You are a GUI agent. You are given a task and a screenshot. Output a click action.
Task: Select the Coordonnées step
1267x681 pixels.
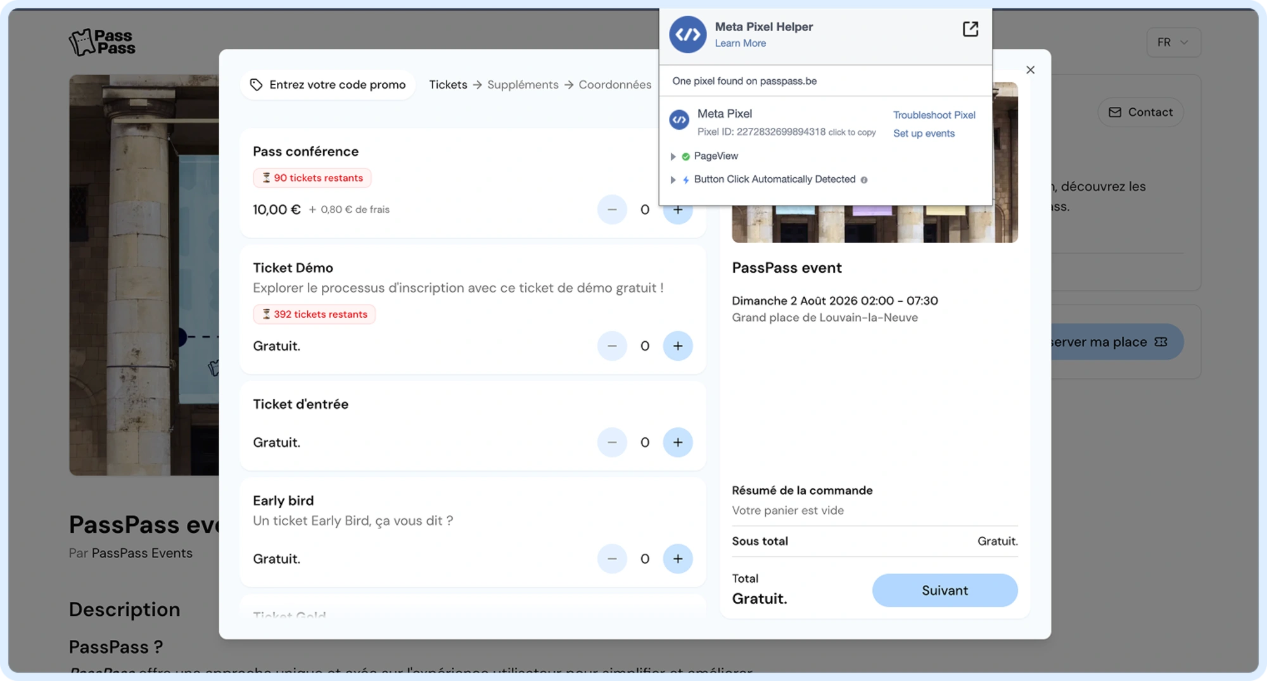pos(615,85)
